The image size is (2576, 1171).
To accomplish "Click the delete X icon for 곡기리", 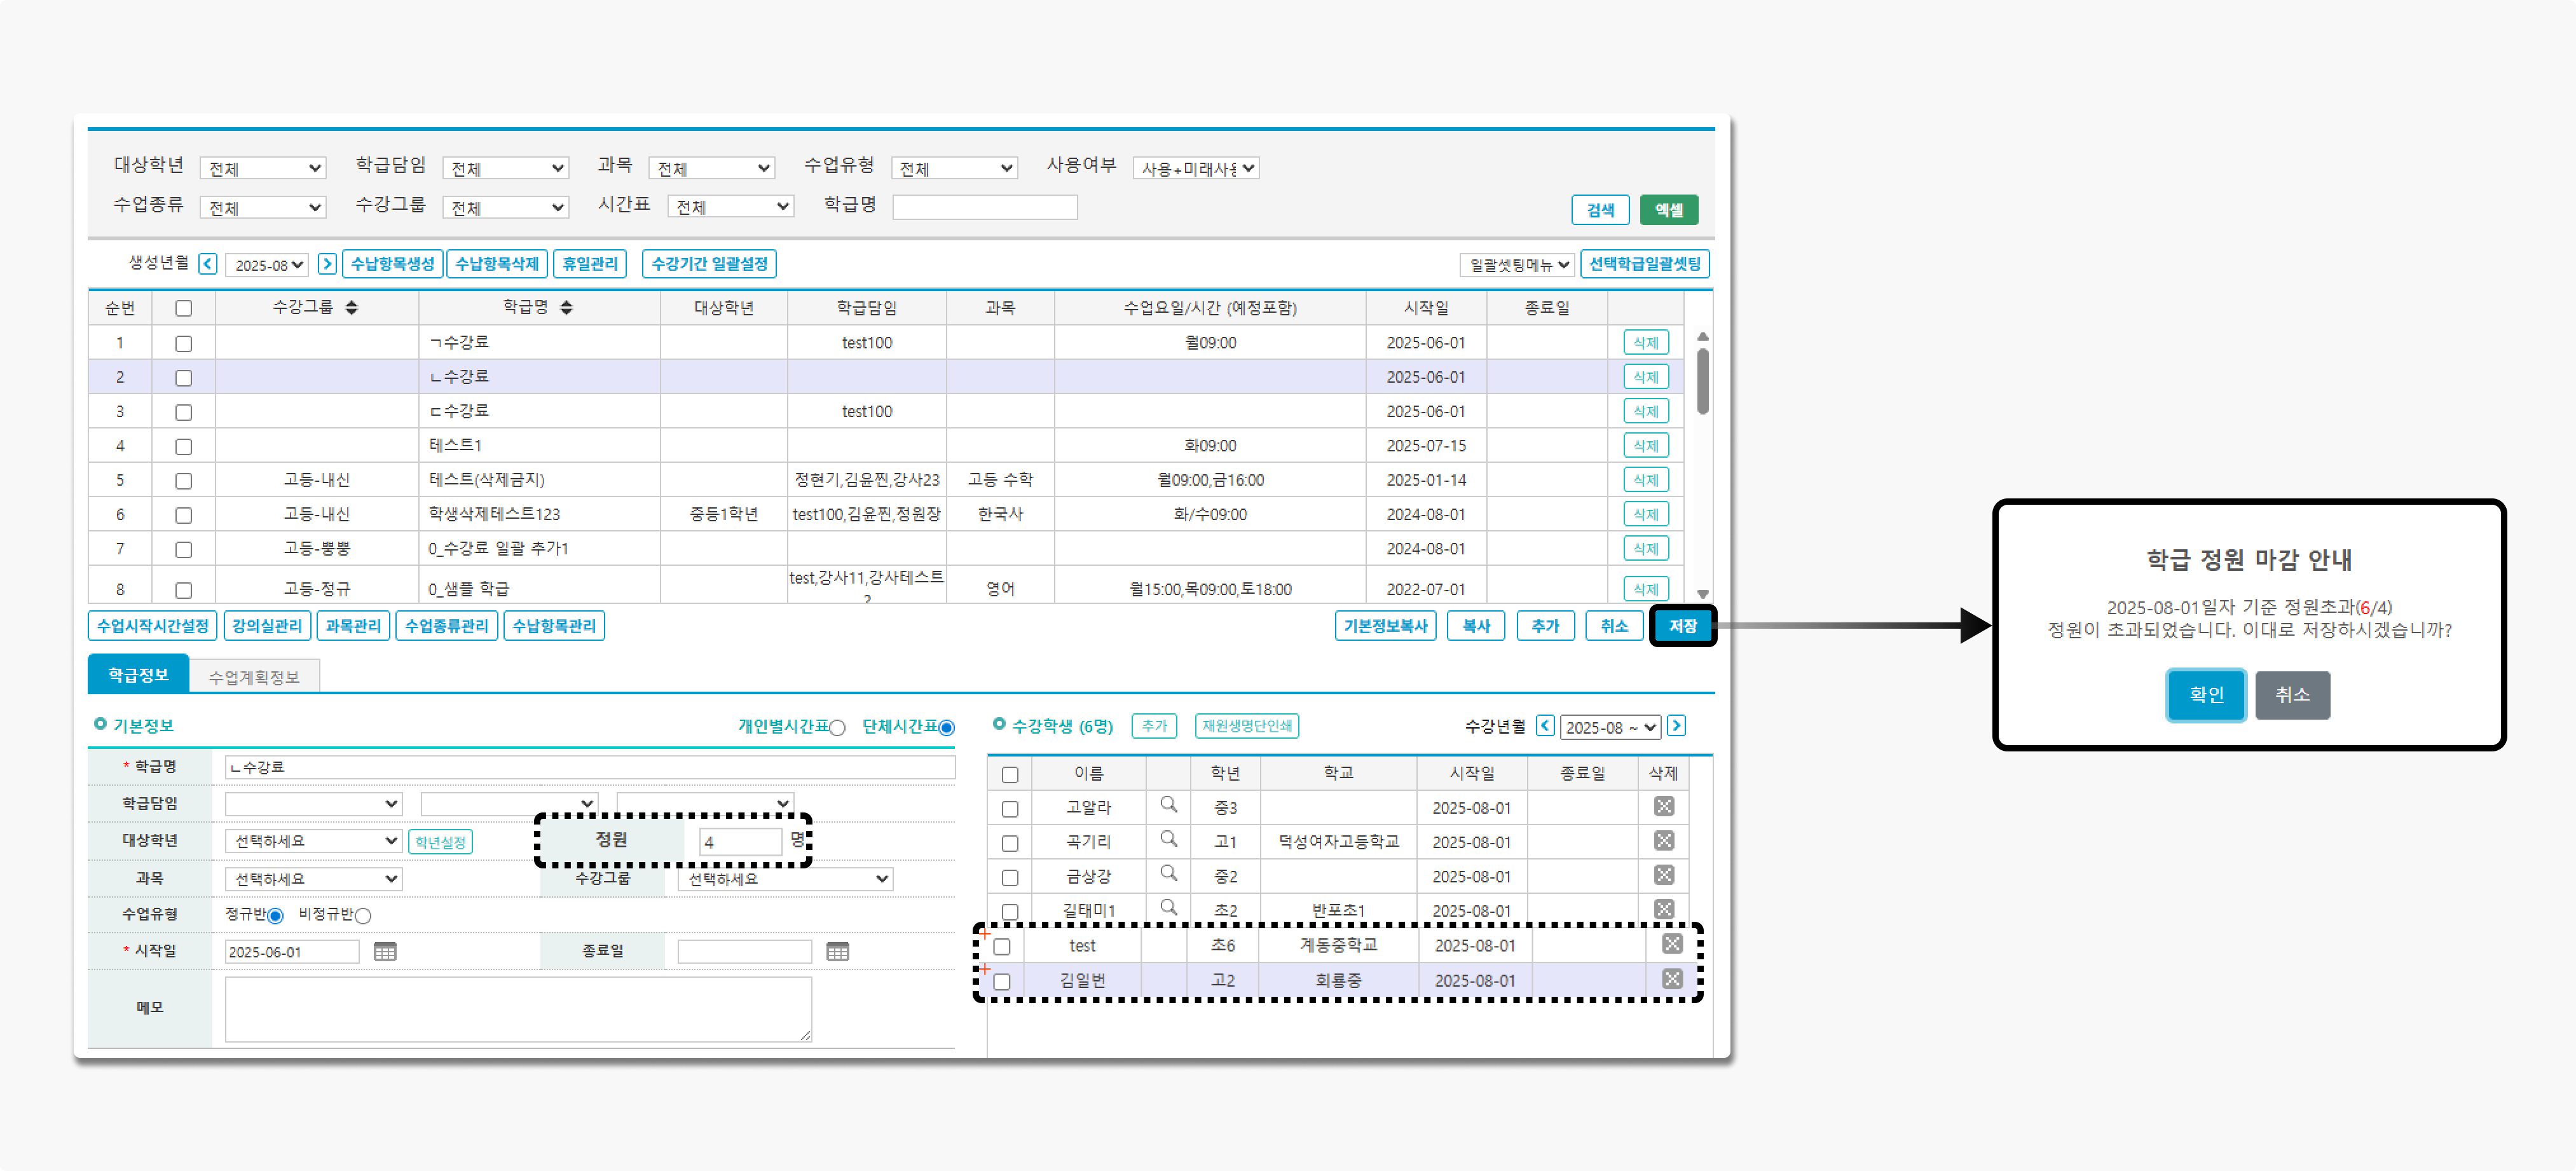I will coord(1663,841).
